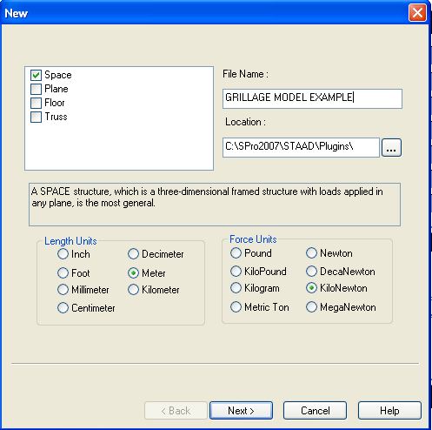Select MegaNewton force unit
Screen dimensions: 432x430
point(311,307)
